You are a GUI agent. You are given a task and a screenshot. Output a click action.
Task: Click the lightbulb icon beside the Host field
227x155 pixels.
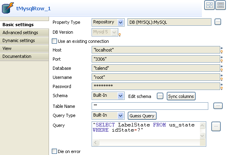(x=222, y=52)
